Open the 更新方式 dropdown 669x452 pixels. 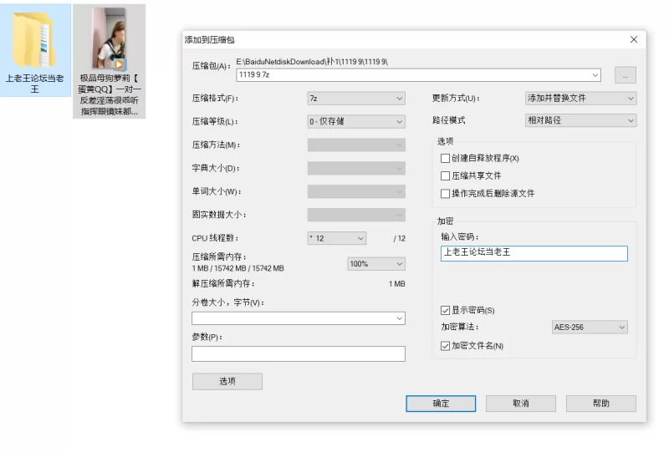pyautogui.click(x=580, y=98)
